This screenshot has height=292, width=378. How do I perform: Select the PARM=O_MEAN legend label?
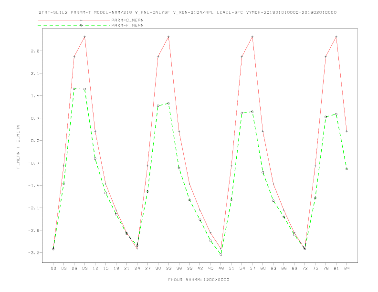(127, 20)
